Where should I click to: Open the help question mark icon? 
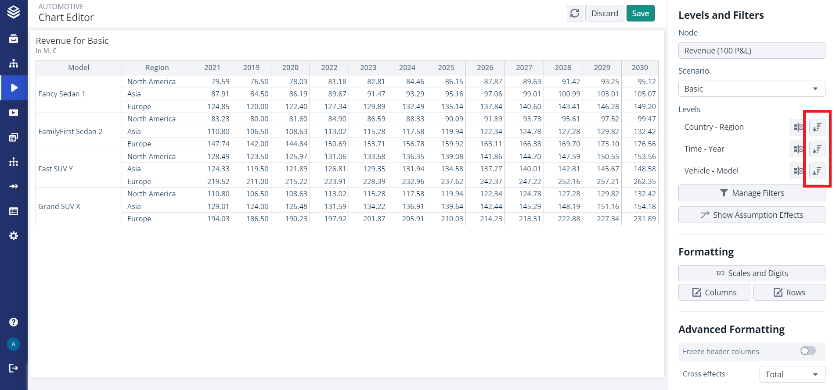point(14,322)
